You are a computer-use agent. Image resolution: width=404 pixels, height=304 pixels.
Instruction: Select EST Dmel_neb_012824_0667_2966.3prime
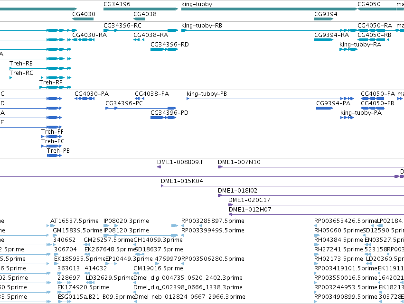135,302
